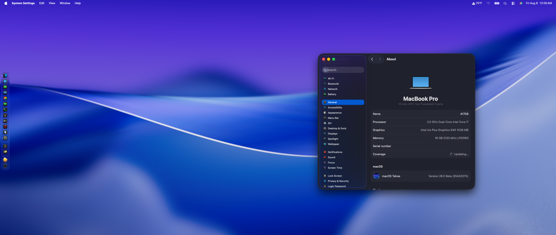Open Focus settings
Image resolution: width=556 pixels, height=235 pixels.
click(x=343, y=163)
